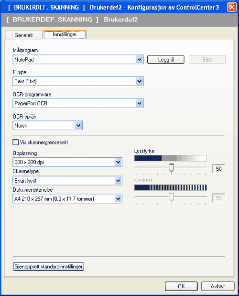Image resolution: width=239 pixels, height=296 pixels.
Task: Expand the Filtype dropdown list
Action: [x=78, y=81]
